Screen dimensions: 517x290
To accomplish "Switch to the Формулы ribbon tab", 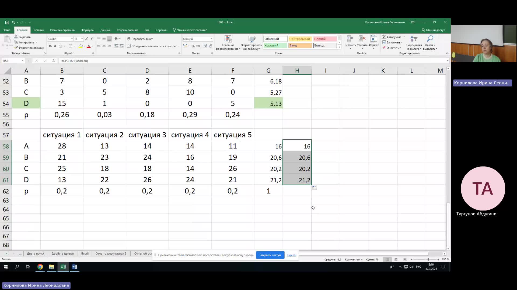I will 88,30.
